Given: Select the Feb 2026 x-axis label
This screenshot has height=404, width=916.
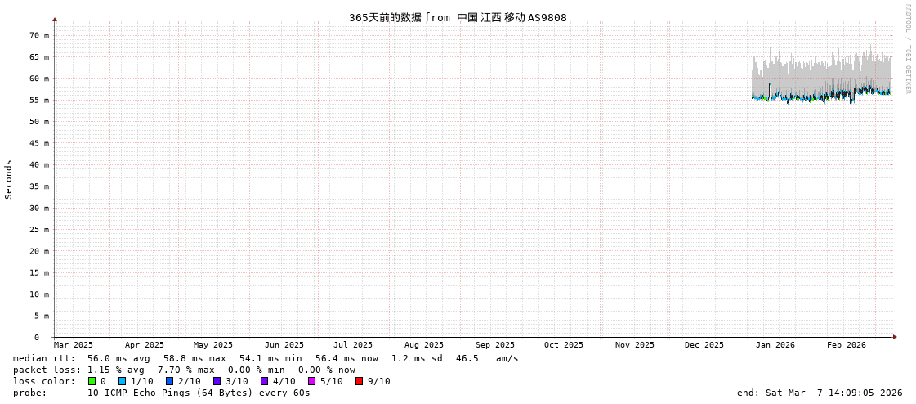Looking at the screenshot, I should coord(846,345).
